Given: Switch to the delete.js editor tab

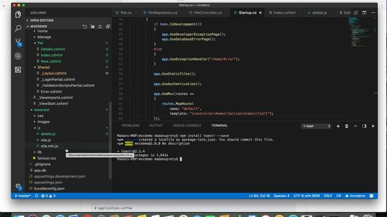Looking at the screenshot, I should [317, 13].
